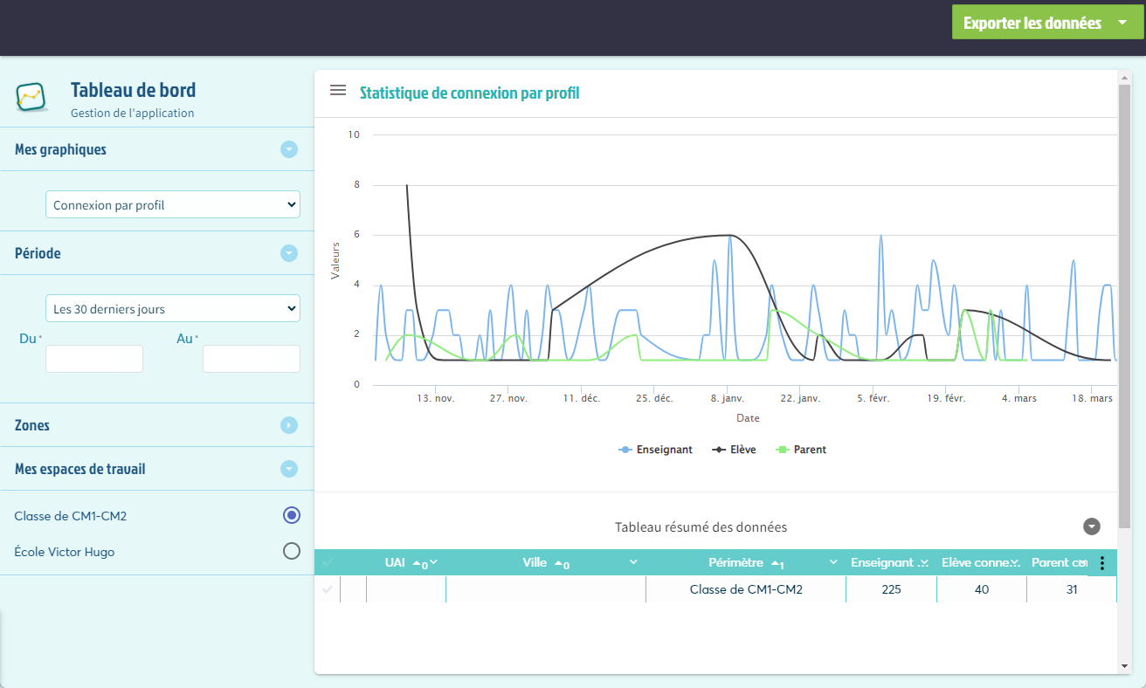The image size is (1146, 688).
Task: Sort the table by UAI column
Action: [396, 563]
